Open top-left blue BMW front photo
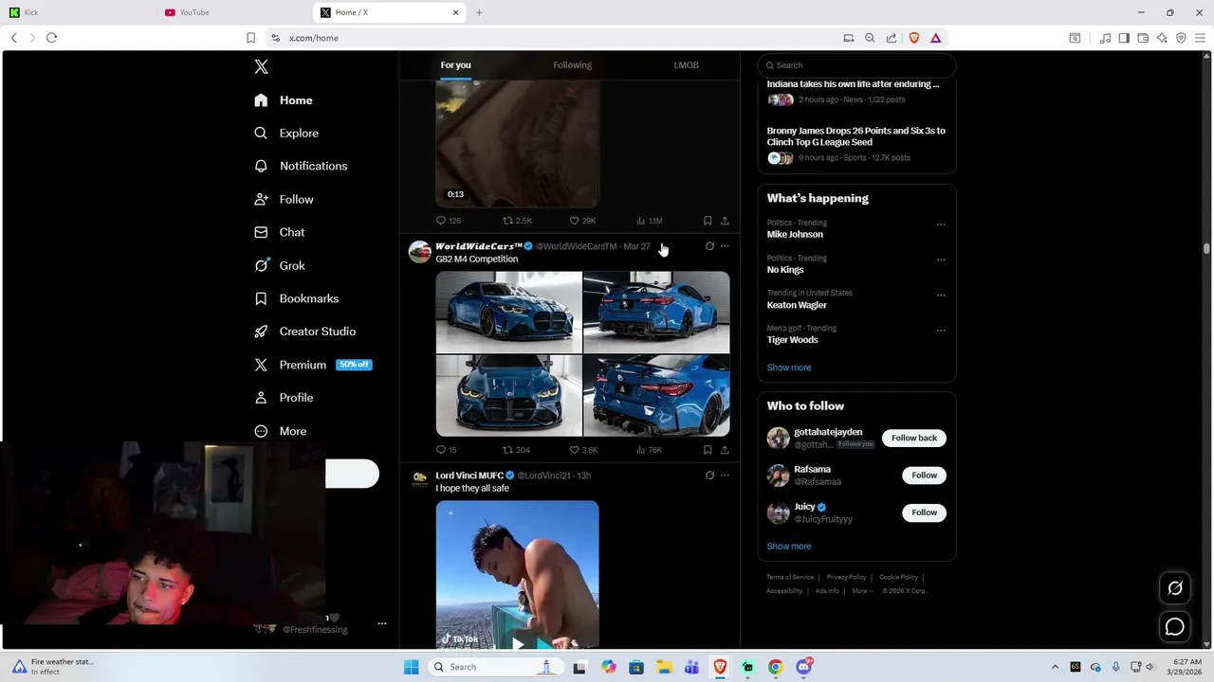The width and height of the screenshot is (1214, 682). 508,313
